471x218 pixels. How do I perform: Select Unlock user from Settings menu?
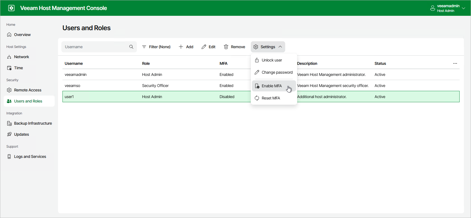pos(274,60)
